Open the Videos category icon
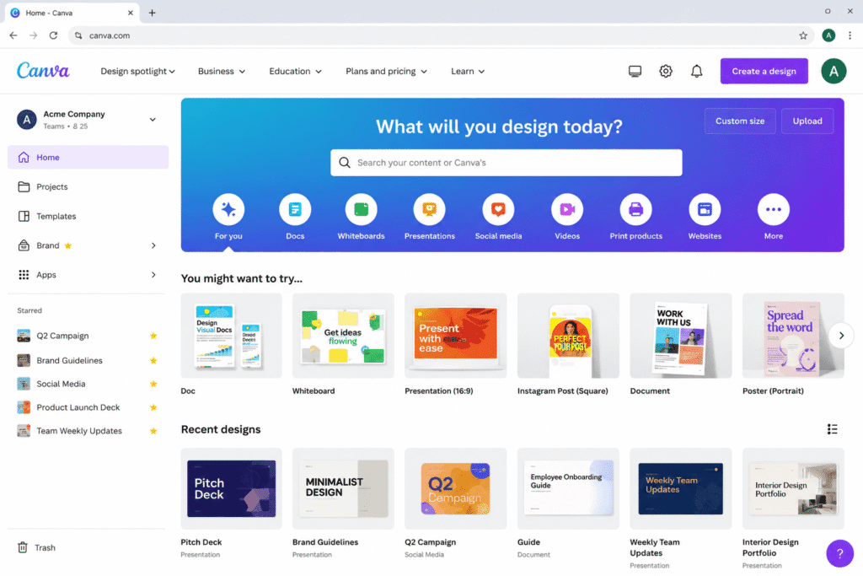863x576 pixels. tap(567, 209)
